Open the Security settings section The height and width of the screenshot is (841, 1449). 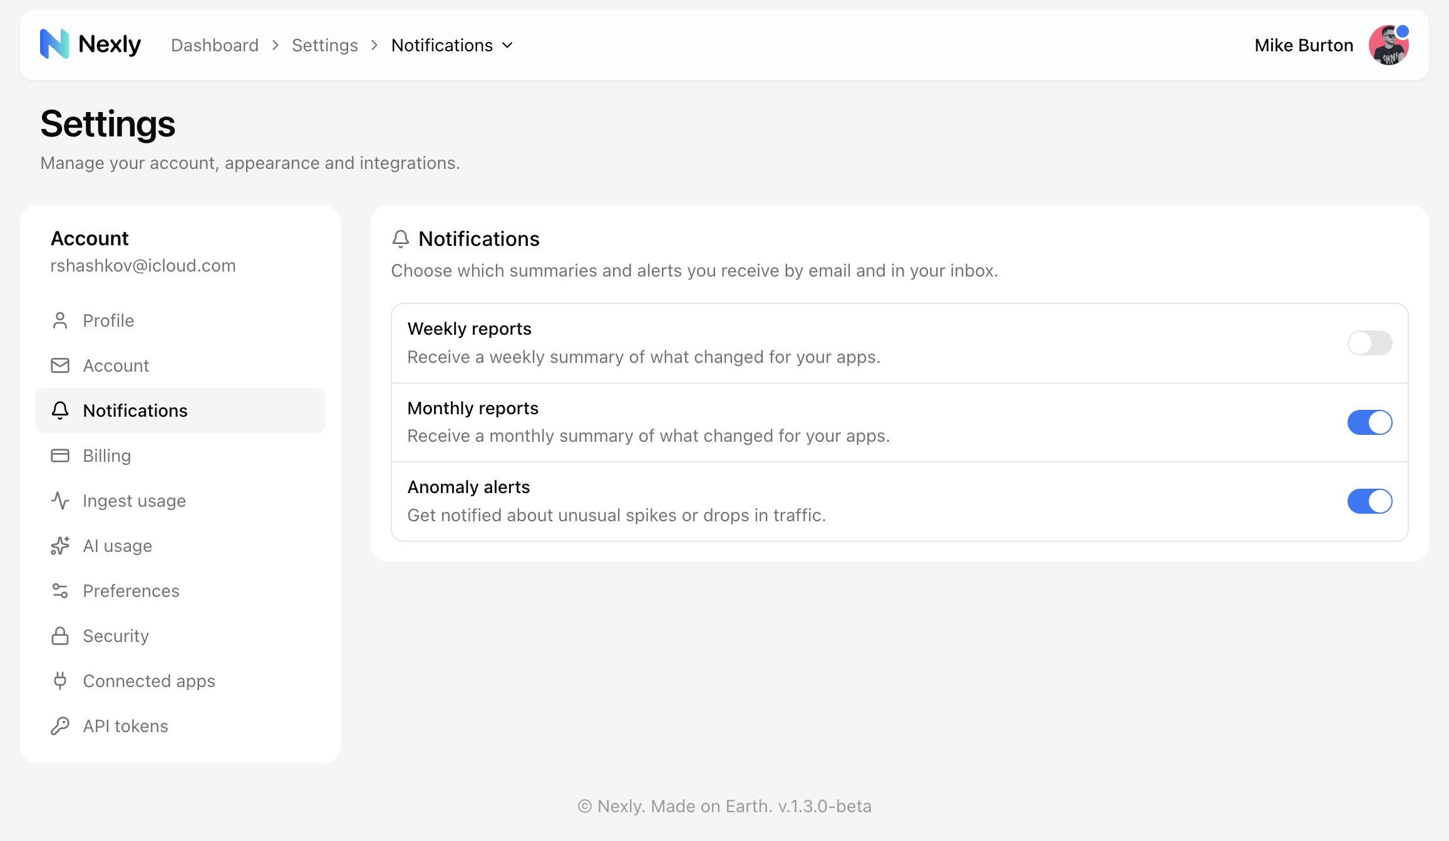pos(180,636)
